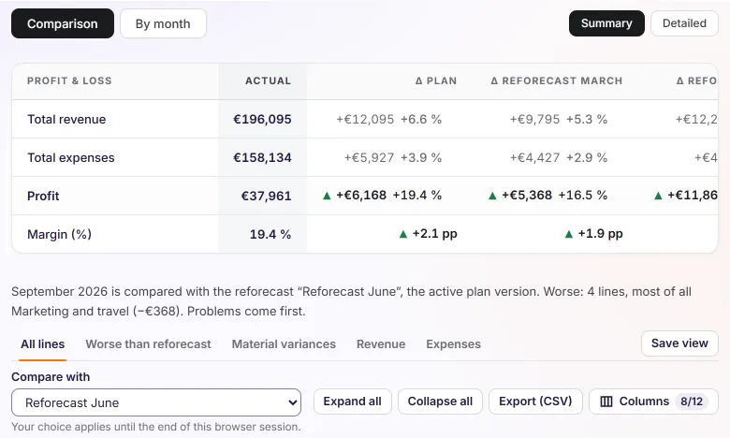Image resolution: width=730 pixels, height=438 pixels.
Task: Open the Revenue tab
Action: coord(381,344)
